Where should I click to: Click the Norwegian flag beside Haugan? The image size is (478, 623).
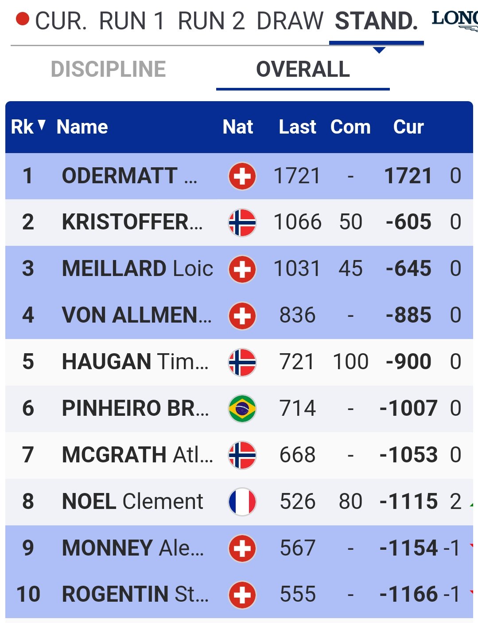pyautogui.click(x=242, y=362)
